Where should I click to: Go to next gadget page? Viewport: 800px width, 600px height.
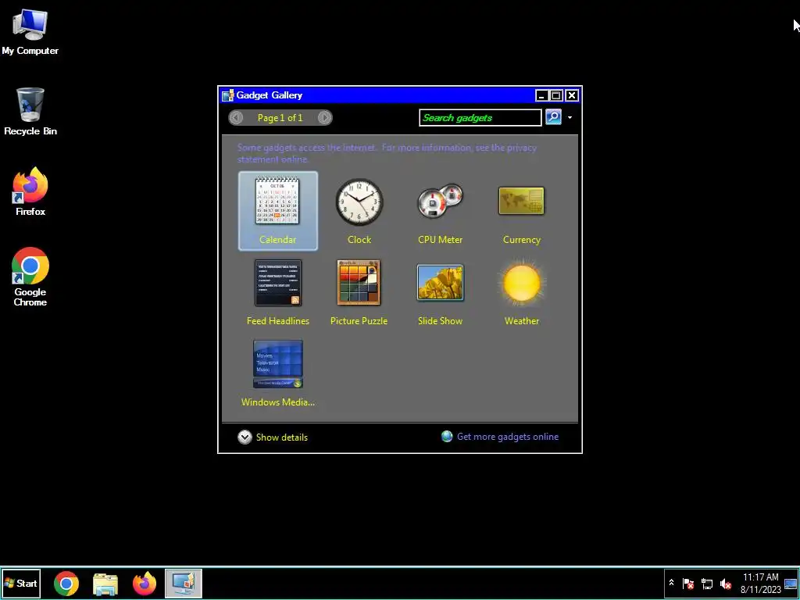(324, 118)
